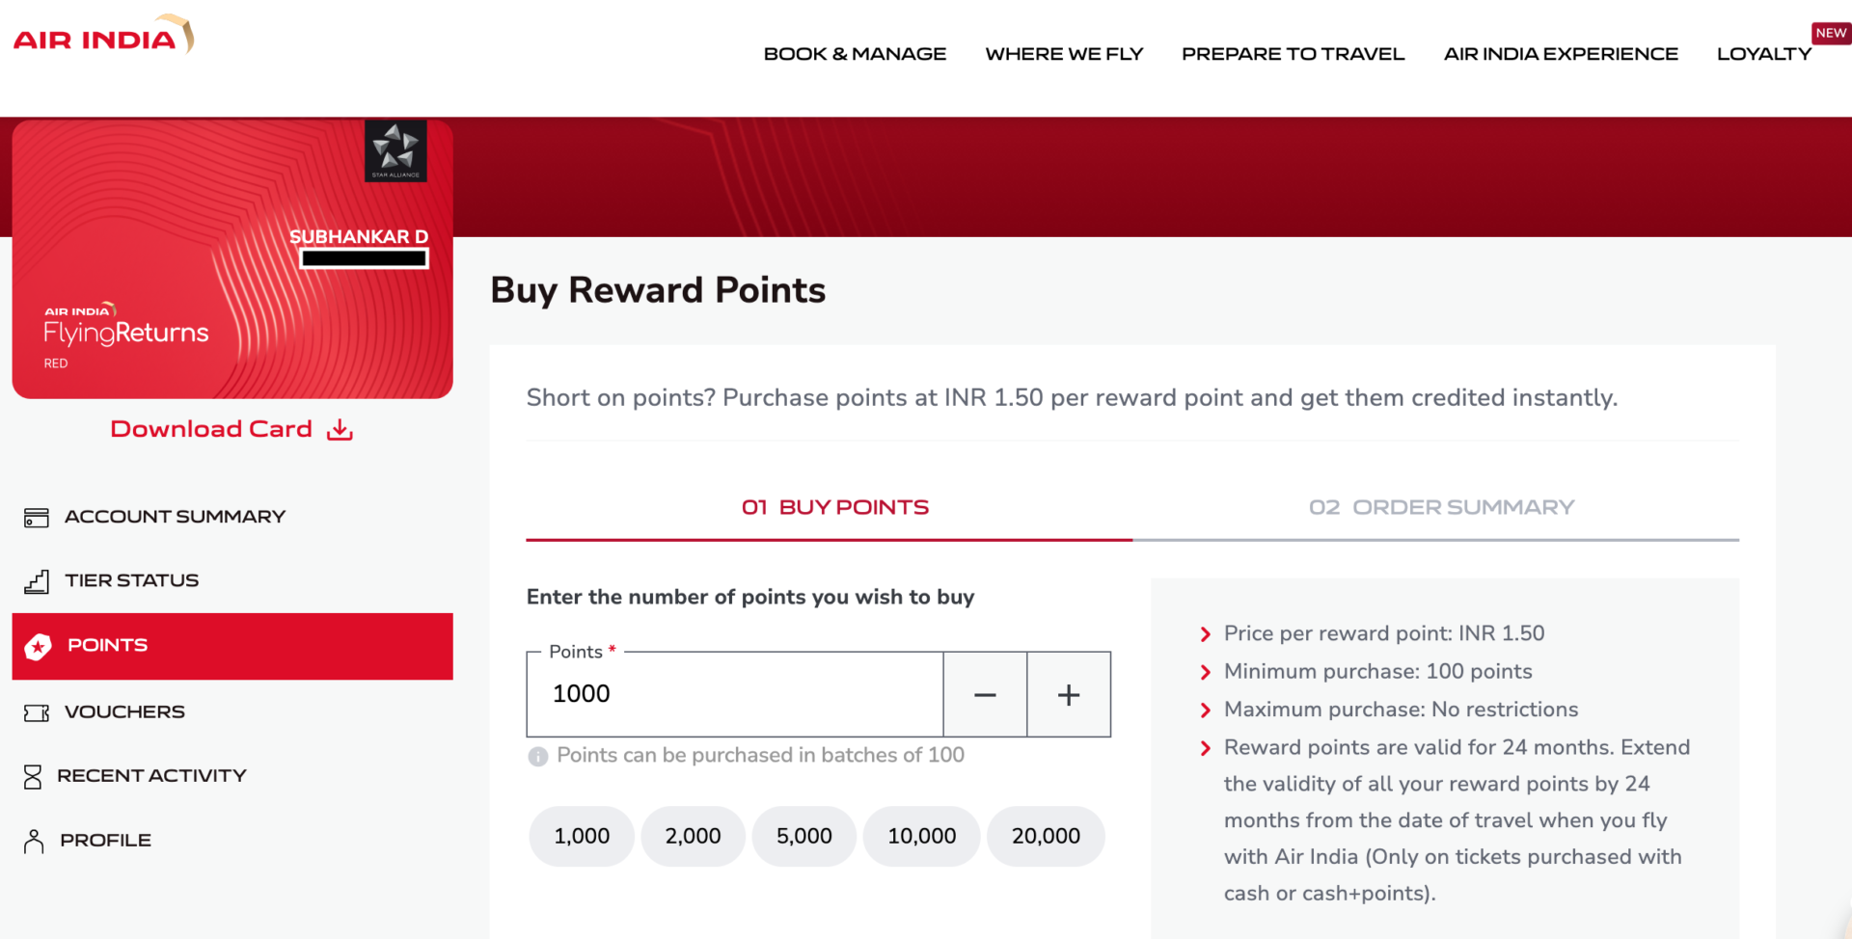Click the Tier Status stairs icon
This screenshot has height=939, width=1852.
37,581
